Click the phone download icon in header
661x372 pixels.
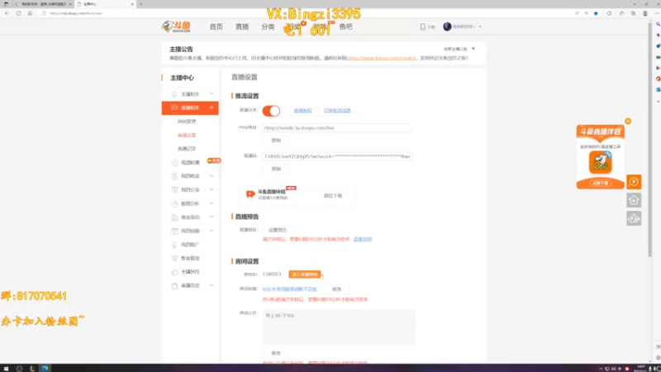point(422,26)
